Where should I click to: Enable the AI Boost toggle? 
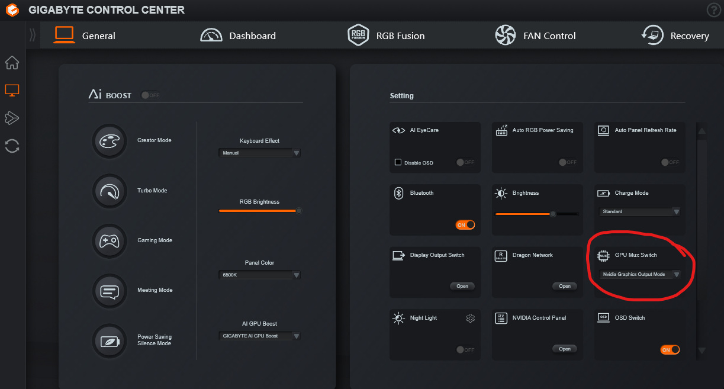point(150,95)
